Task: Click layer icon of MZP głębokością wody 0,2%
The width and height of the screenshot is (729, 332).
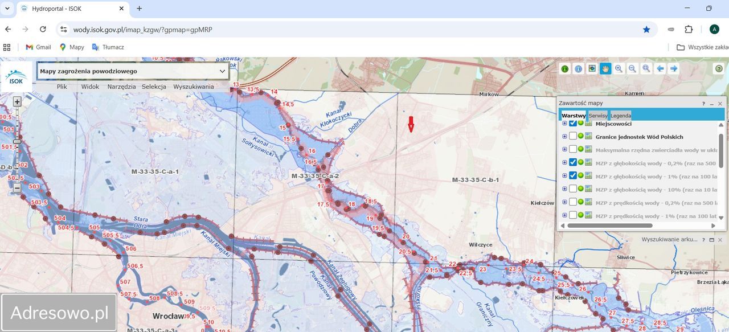Action: 588,162
